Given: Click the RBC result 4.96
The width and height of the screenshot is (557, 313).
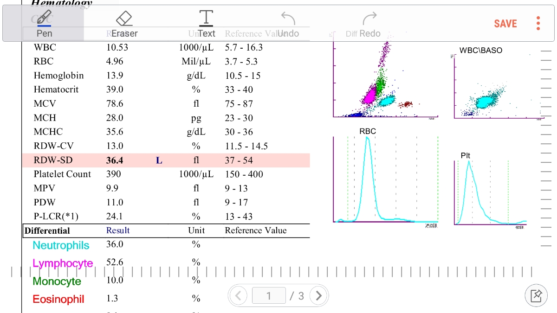Looking at the screenshot, I should click(115, 61).
